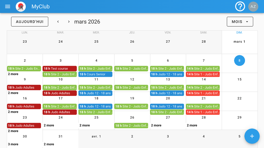Open 'Site 1 - Judo Enf' event on Saturday 7
Image resolution: width=264 pixels, height=148 pixels.
pos(203,74)
